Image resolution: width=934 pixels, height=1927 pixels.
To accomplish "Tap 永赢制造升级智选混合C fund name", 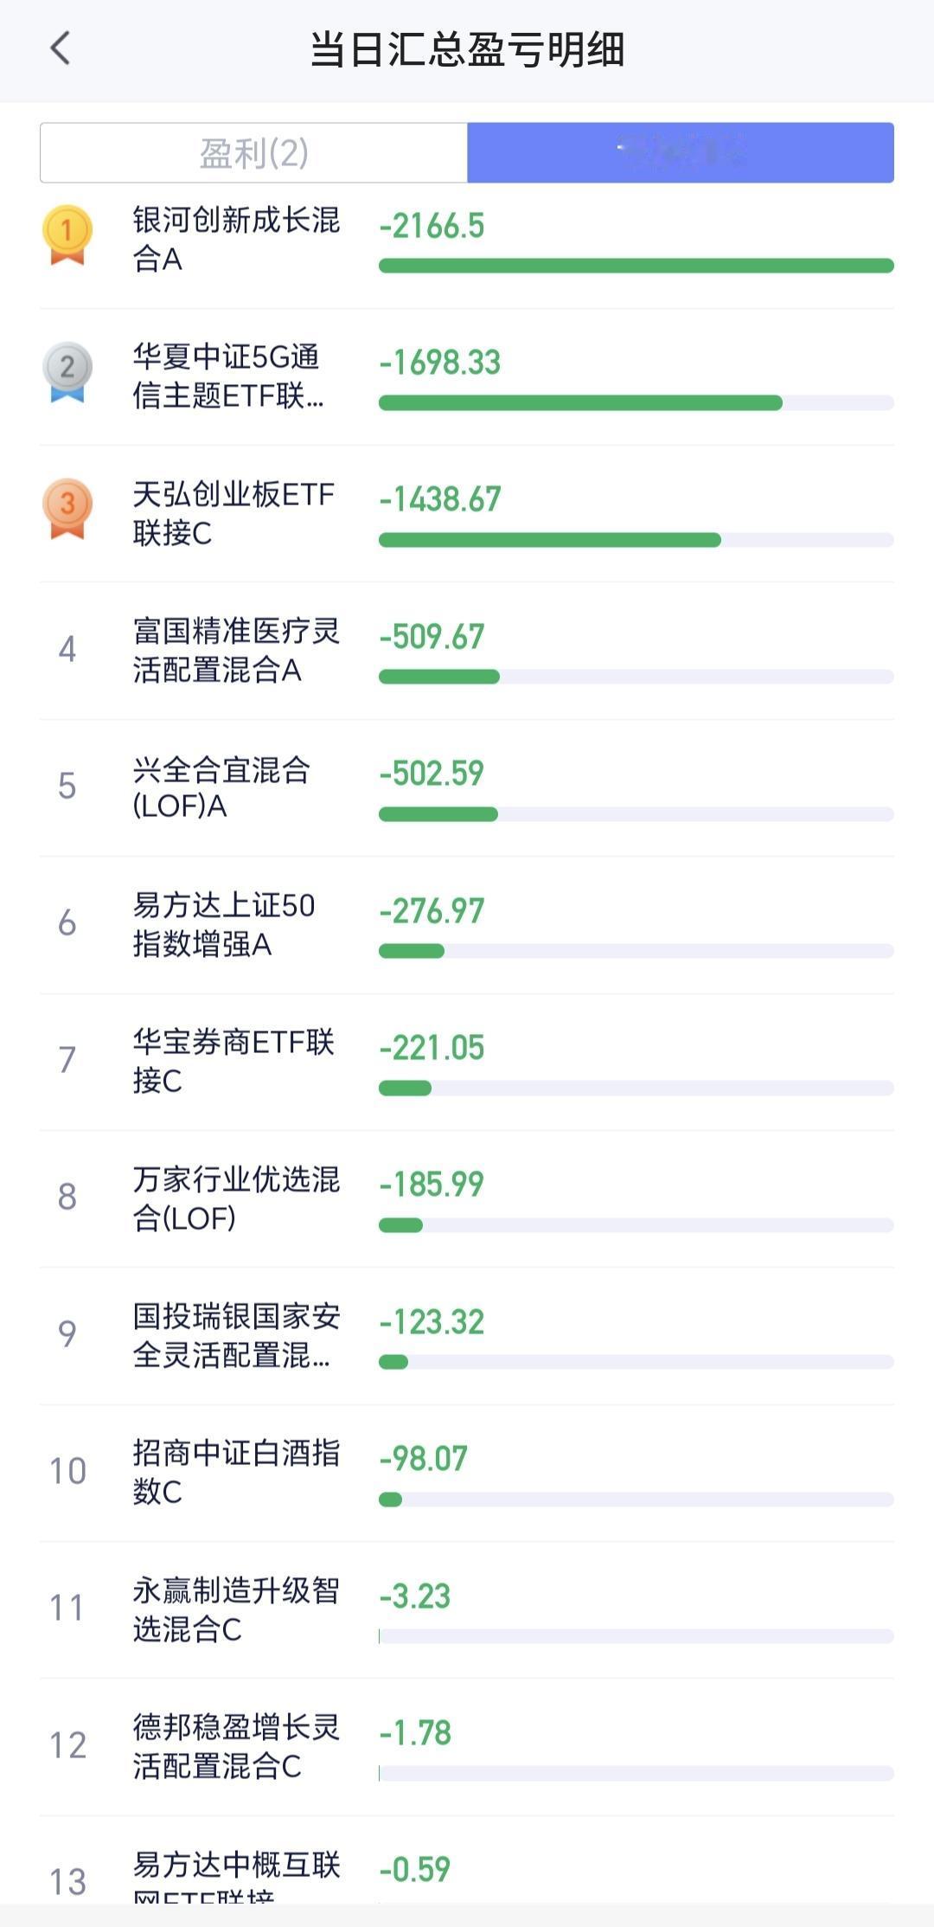I will (x=235, y=1609).
